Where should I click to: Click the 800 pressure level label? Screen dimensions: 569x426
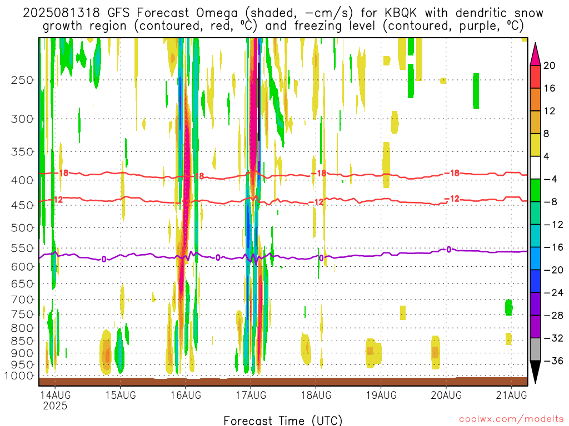click(22, 328)
